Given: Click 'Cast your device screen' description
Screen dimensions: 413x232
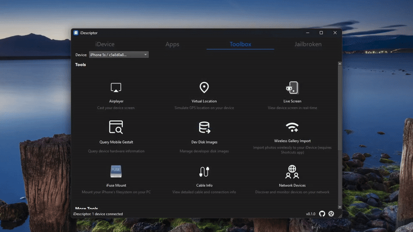Looking at the screenshot, I should (116, 108).
